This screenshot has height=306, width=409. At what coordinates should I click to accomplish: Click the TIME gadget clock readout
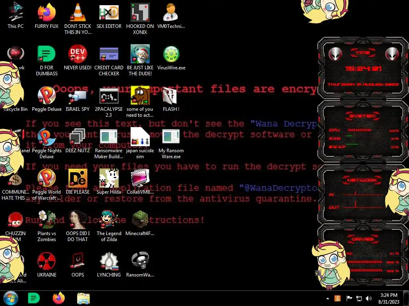363,69
